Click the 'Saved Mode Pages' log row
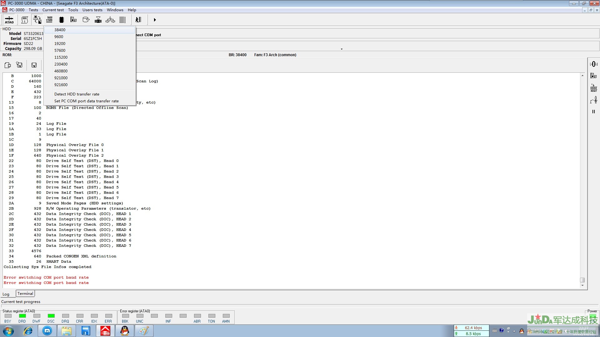 (x=85, y=203)
